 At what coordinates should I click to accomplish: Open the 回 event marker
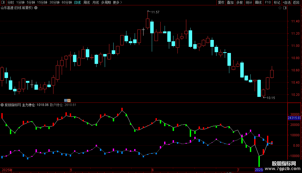click(x=69, y=101)
